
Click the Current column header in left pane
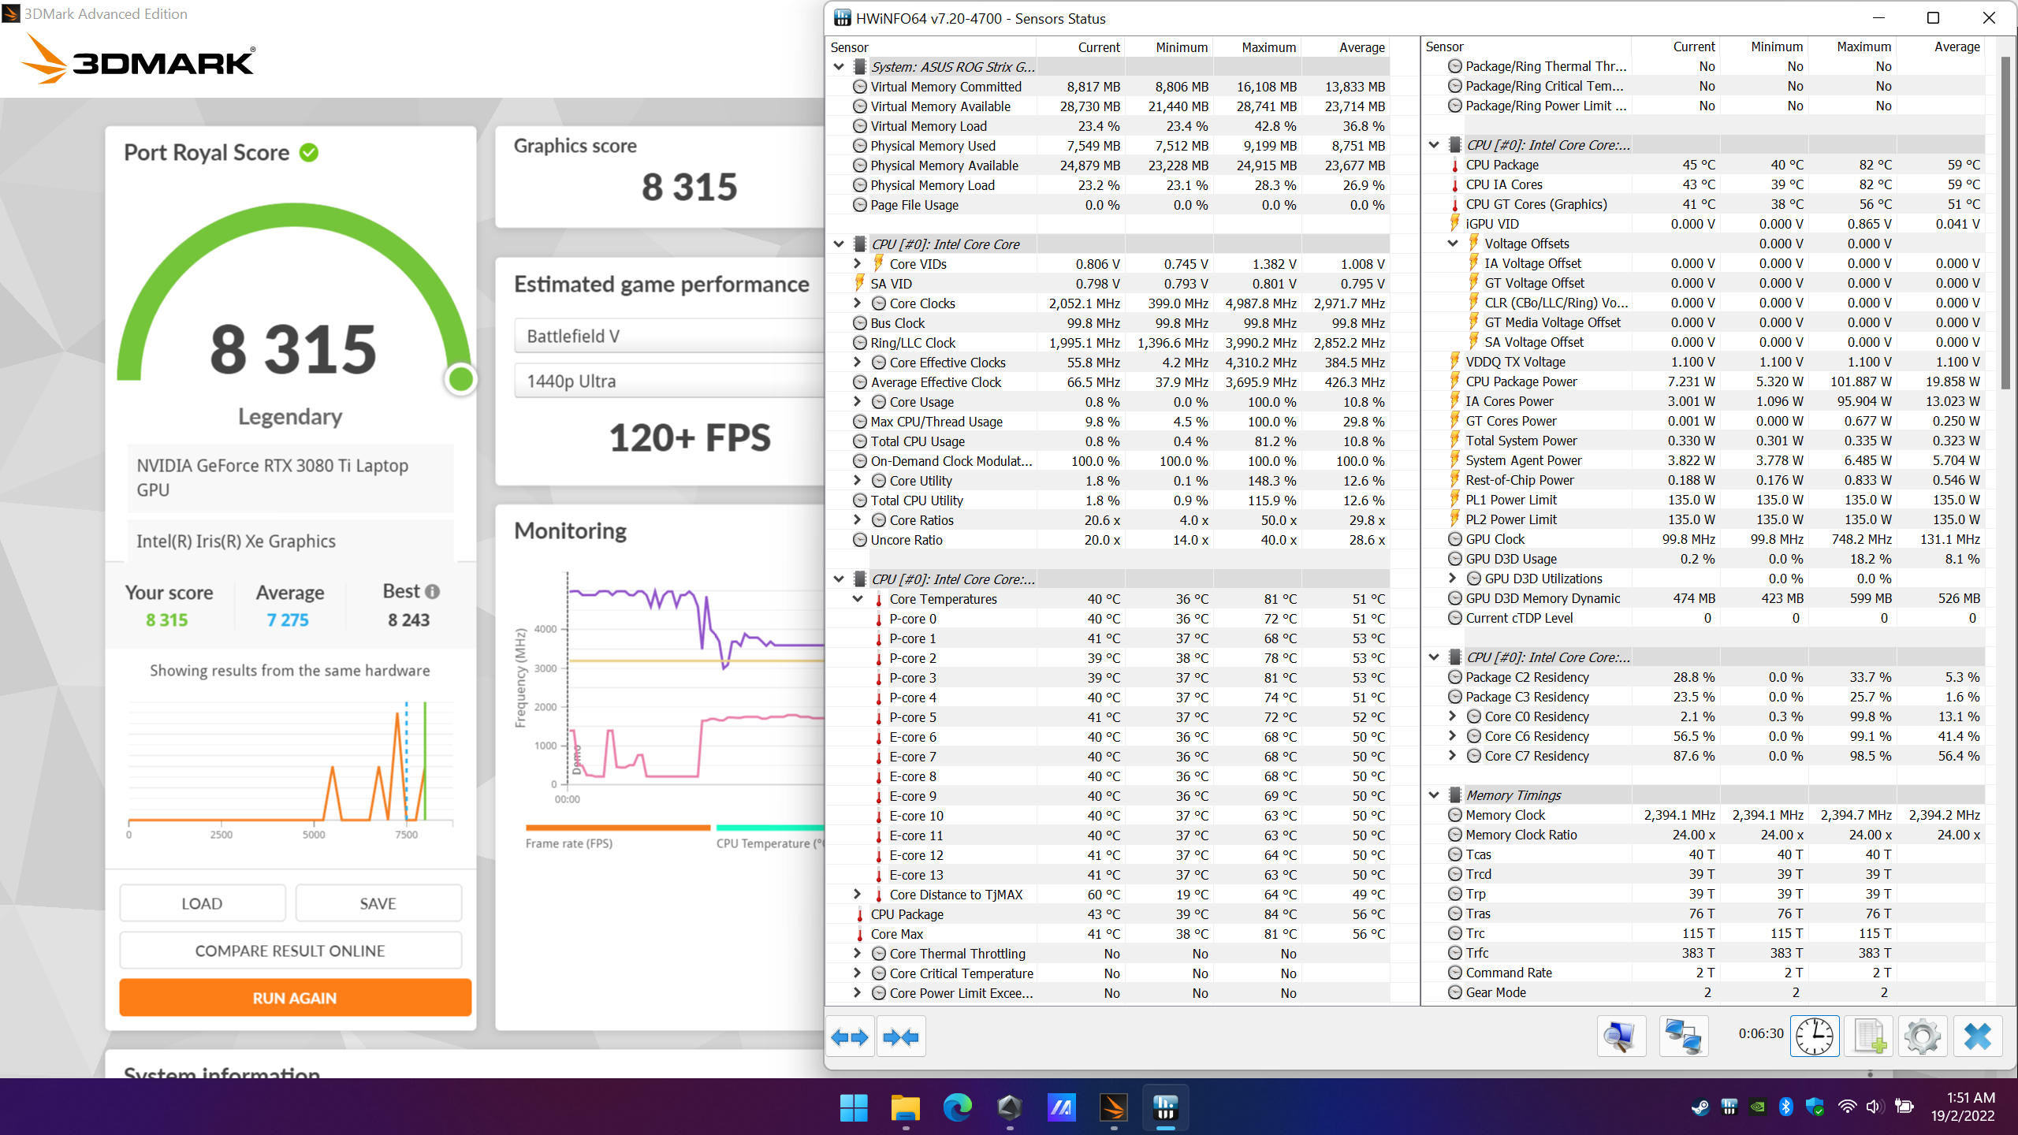point(1098,47)
